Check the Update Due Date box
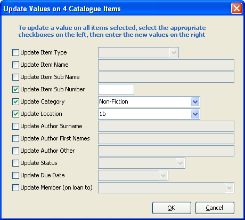This screenshot has width=245, height=220. pyautogui.click(x=15, y=175)
